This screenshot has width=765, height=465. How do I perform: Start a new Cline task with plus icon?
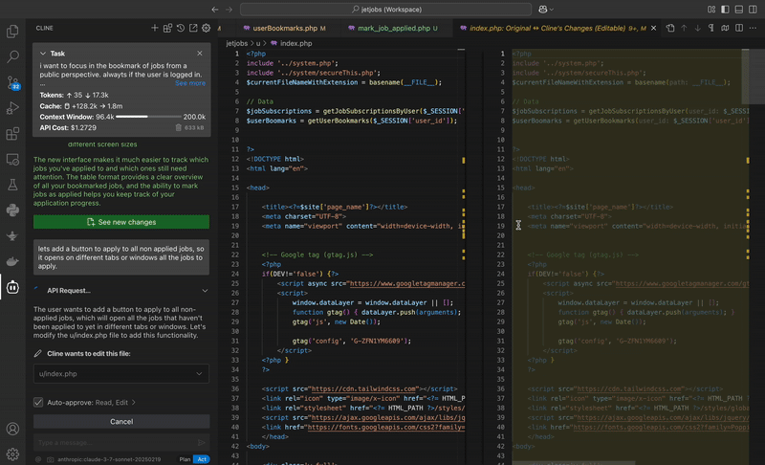155,29
